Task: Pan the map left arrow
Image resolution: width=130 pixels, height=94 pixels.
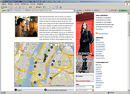Action: pos(16,46)
